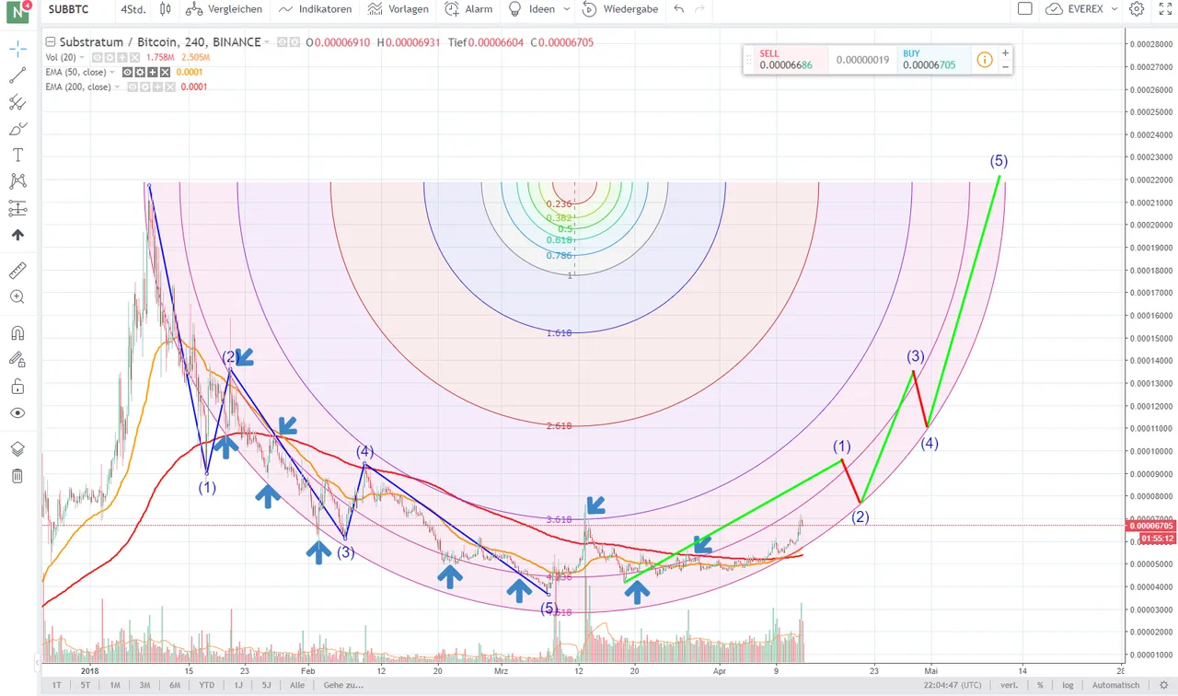This screenshot has height=696, width=1178.
Task: Select the brush drawing tool
Action: pos(17,129)
